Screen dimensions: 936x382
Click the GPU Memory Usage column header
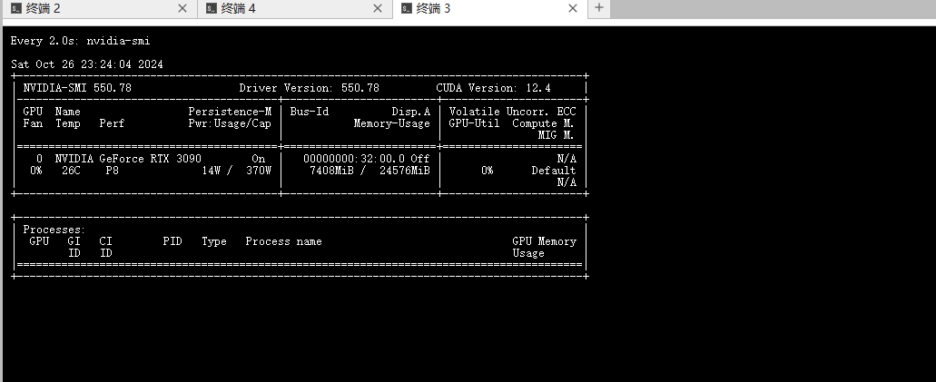(x=543, y=247)
